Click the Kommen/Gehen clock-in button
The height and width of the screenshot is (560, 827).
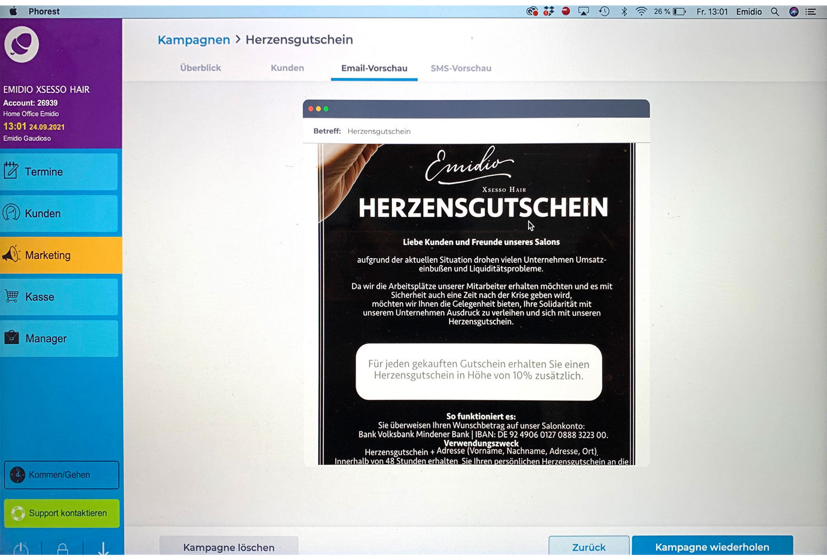62,475
